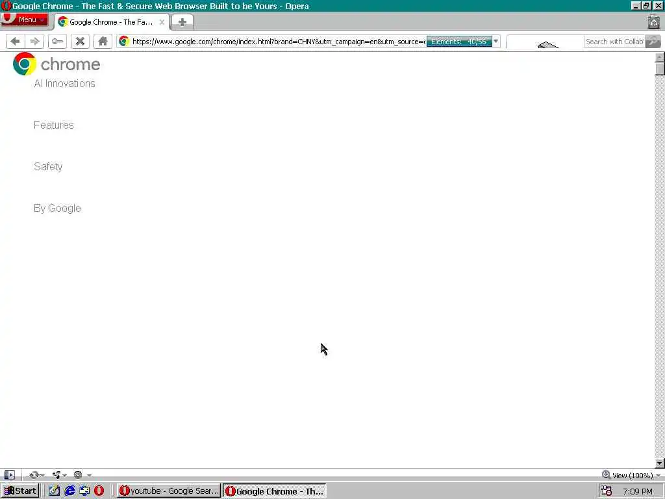Viewport: 665px width, 499px height.
Task: Click the search magnifier button
Action: click(653, 41)
